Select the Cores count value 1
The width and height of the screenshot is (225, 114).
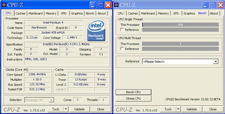coord(77,100)
